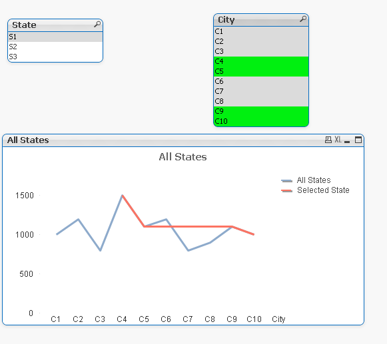Send chart data to Excel (XL)
This screenshot has height=344, width=387.
[338, 140]
